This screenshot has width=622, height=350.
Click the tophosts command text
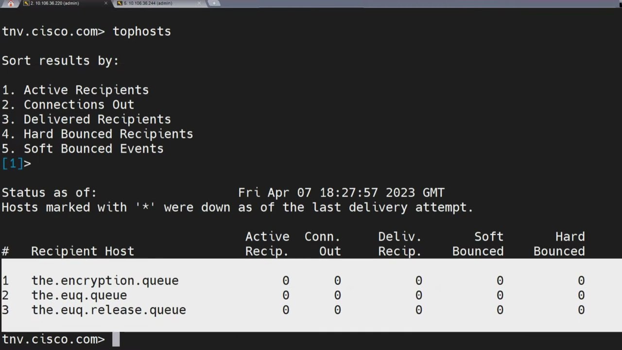point(142,31)
